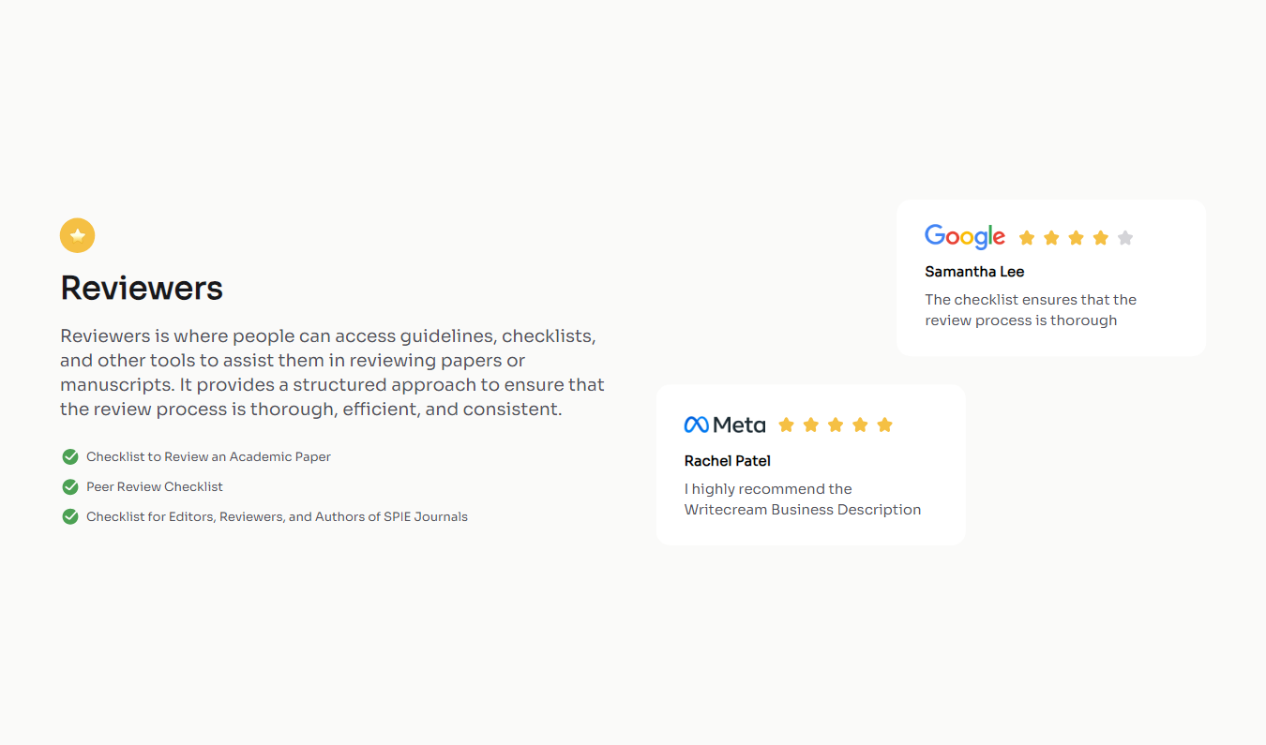Click reviewer name Rachel Patel
This screenshot has width=1266, height=745.
point(728,461)
